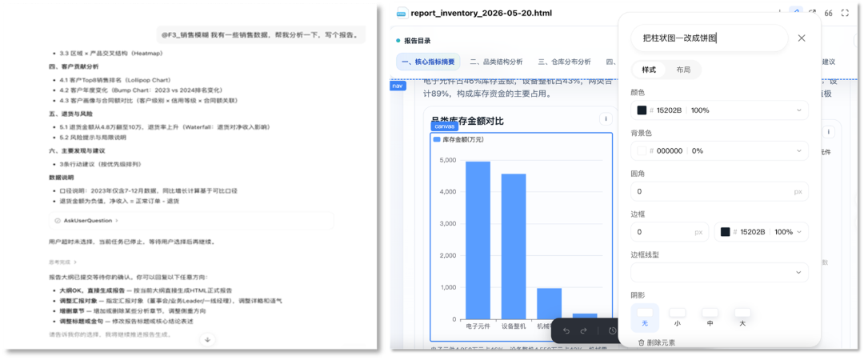The width and height of the screenshot is (864, 360).
Task: Select 小 shadow option
Action: pos(678,318)
